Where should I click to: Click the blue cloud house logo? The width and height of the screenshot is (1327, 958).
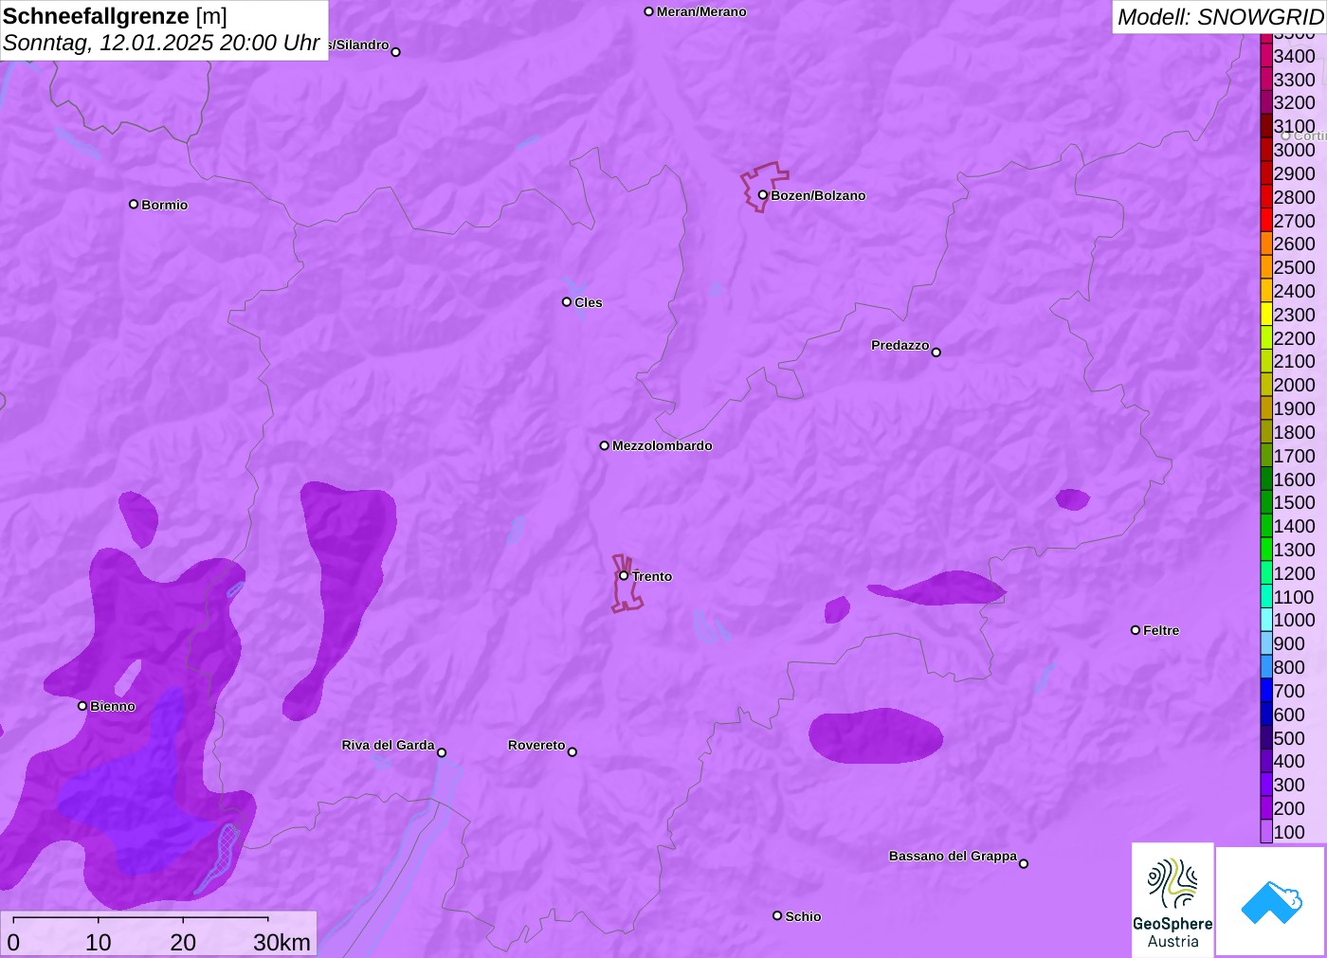click(1271, 902)
